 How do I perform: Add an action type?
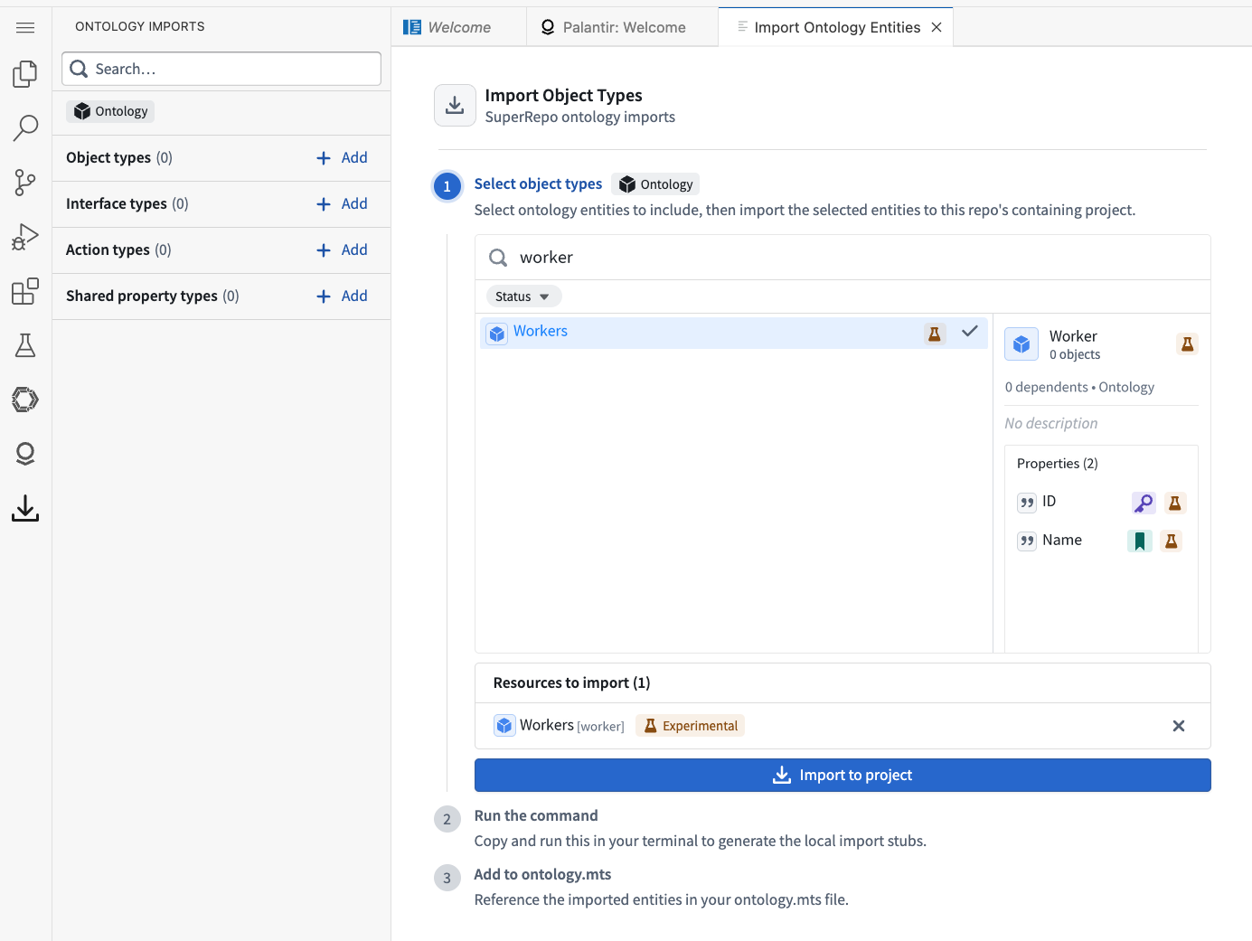pos(342,249)
